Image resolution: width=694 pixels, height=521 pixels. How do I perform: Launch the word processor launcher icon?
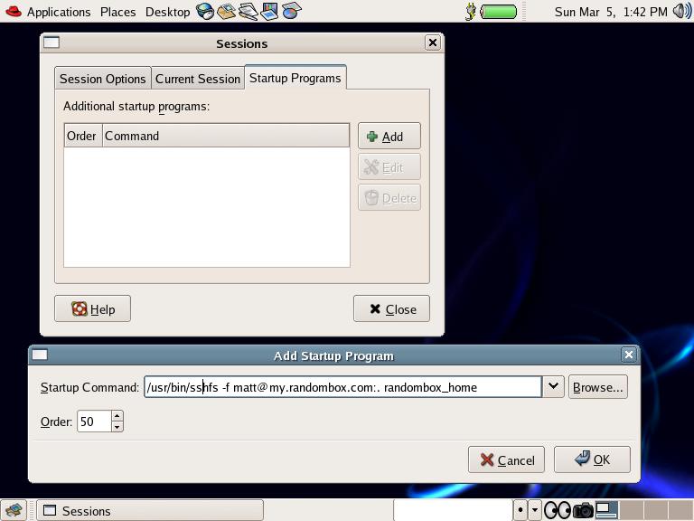248,12
